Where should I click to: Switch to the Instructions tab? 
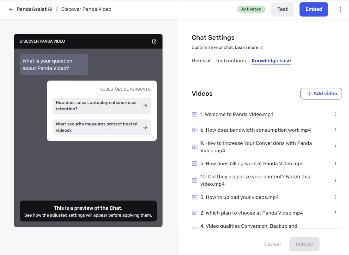coord(231,61)
